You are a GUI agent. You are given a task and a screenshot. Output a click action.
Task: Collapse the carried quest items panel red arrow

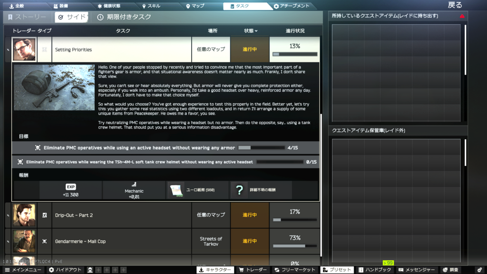[x=462, y=16]
